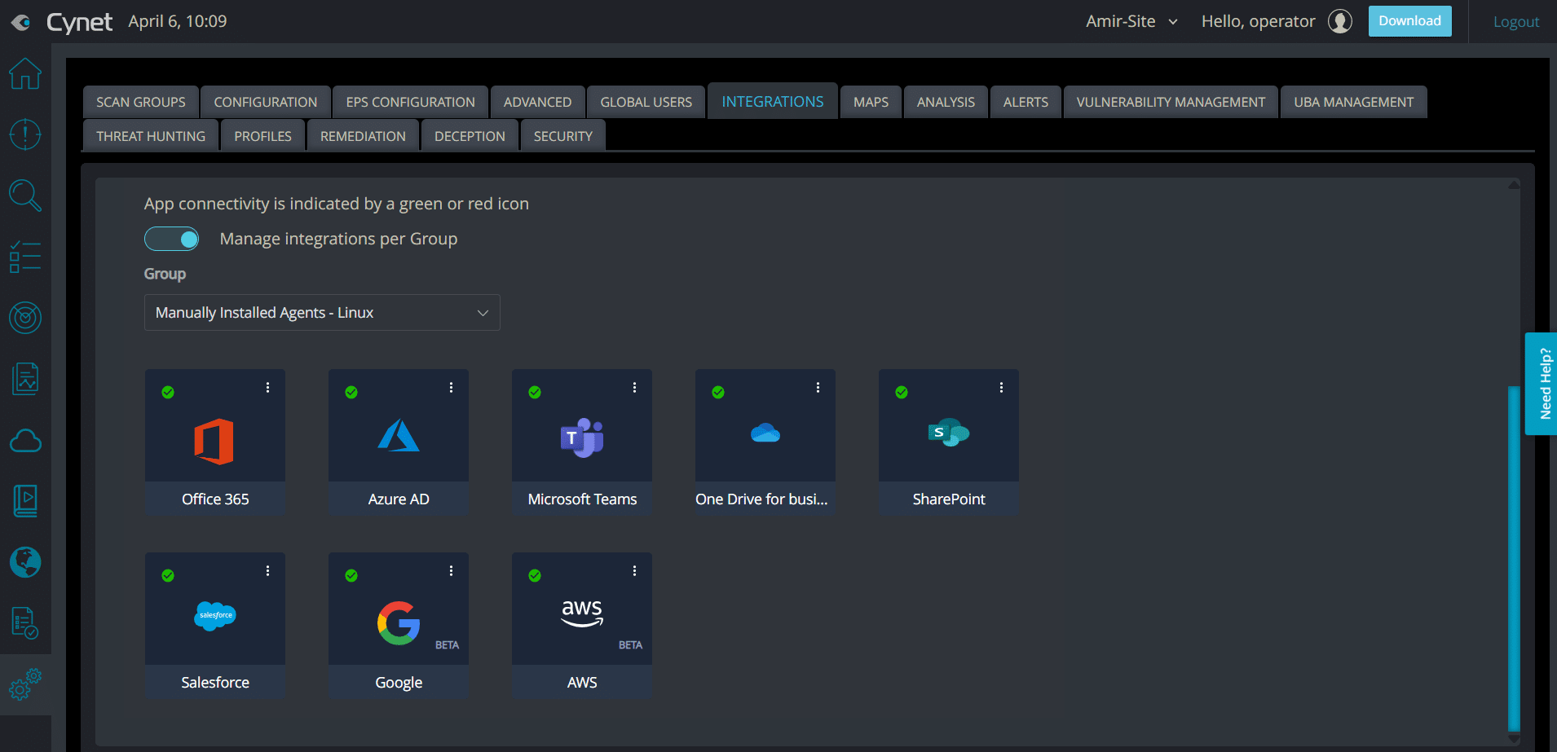Open three-dot menu on Microsoft Teams tile

(x=634, y=388)
